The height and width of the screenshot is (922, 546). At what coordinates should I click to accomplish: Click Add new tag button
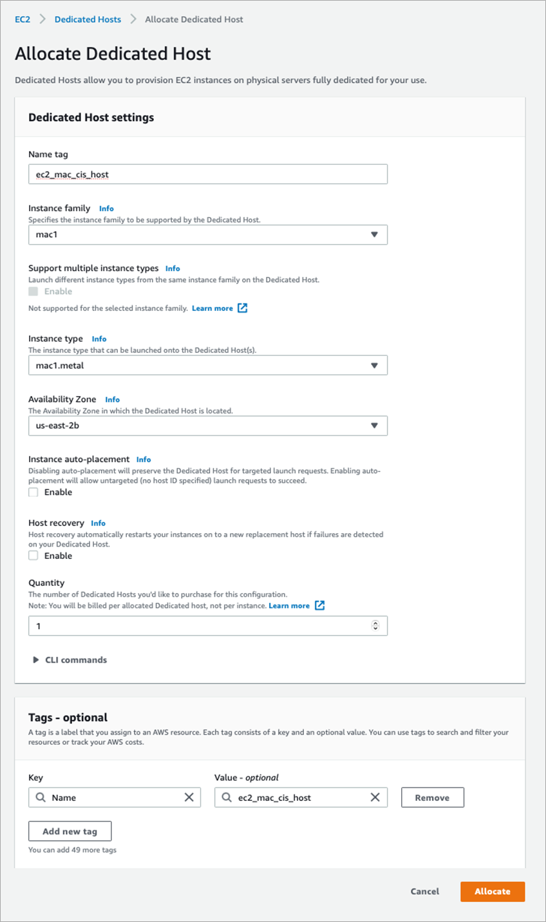pyautogui.click(x=70, y=831)
